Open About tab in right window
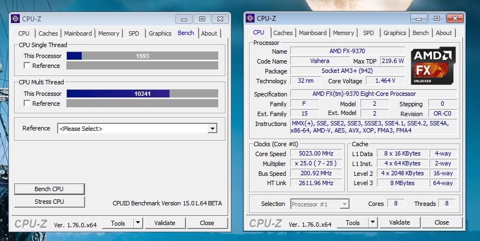Viewport: 480px width, 241px height. point(444,33)
